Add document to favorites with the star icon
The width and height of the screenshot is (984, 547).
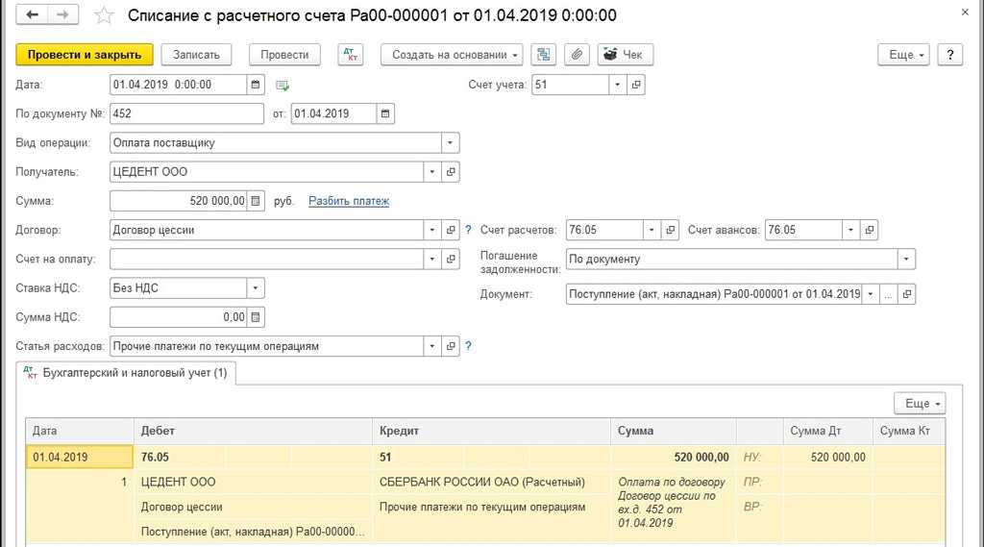104,15
